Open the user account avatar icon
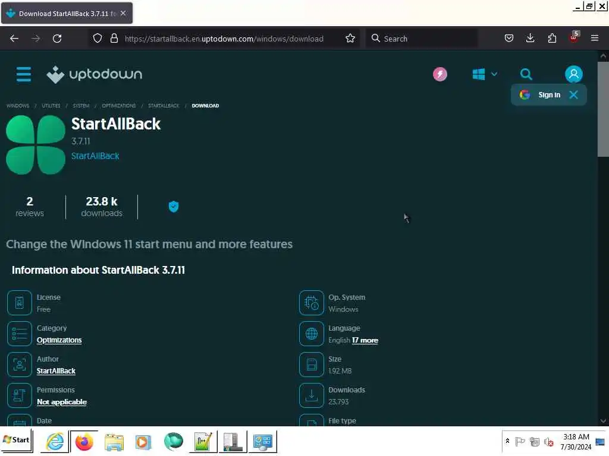The image size is (609, 456). point(573,74)
